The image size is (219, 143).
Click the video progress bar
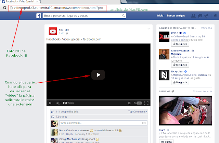(x=99, y=99)
